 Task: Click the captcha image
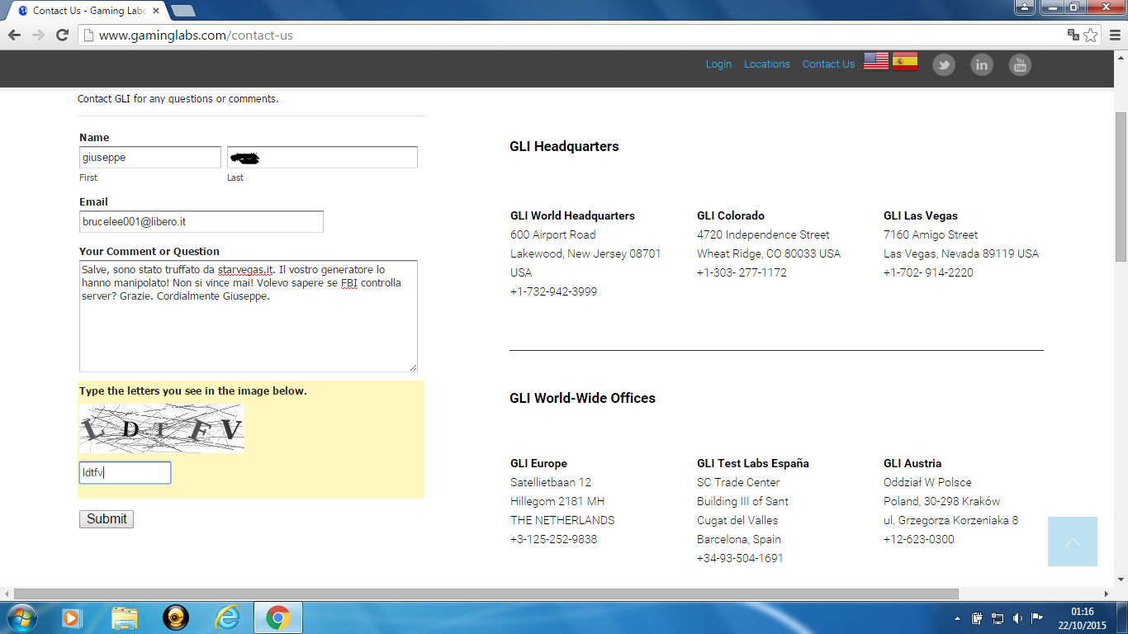point(162,428)
